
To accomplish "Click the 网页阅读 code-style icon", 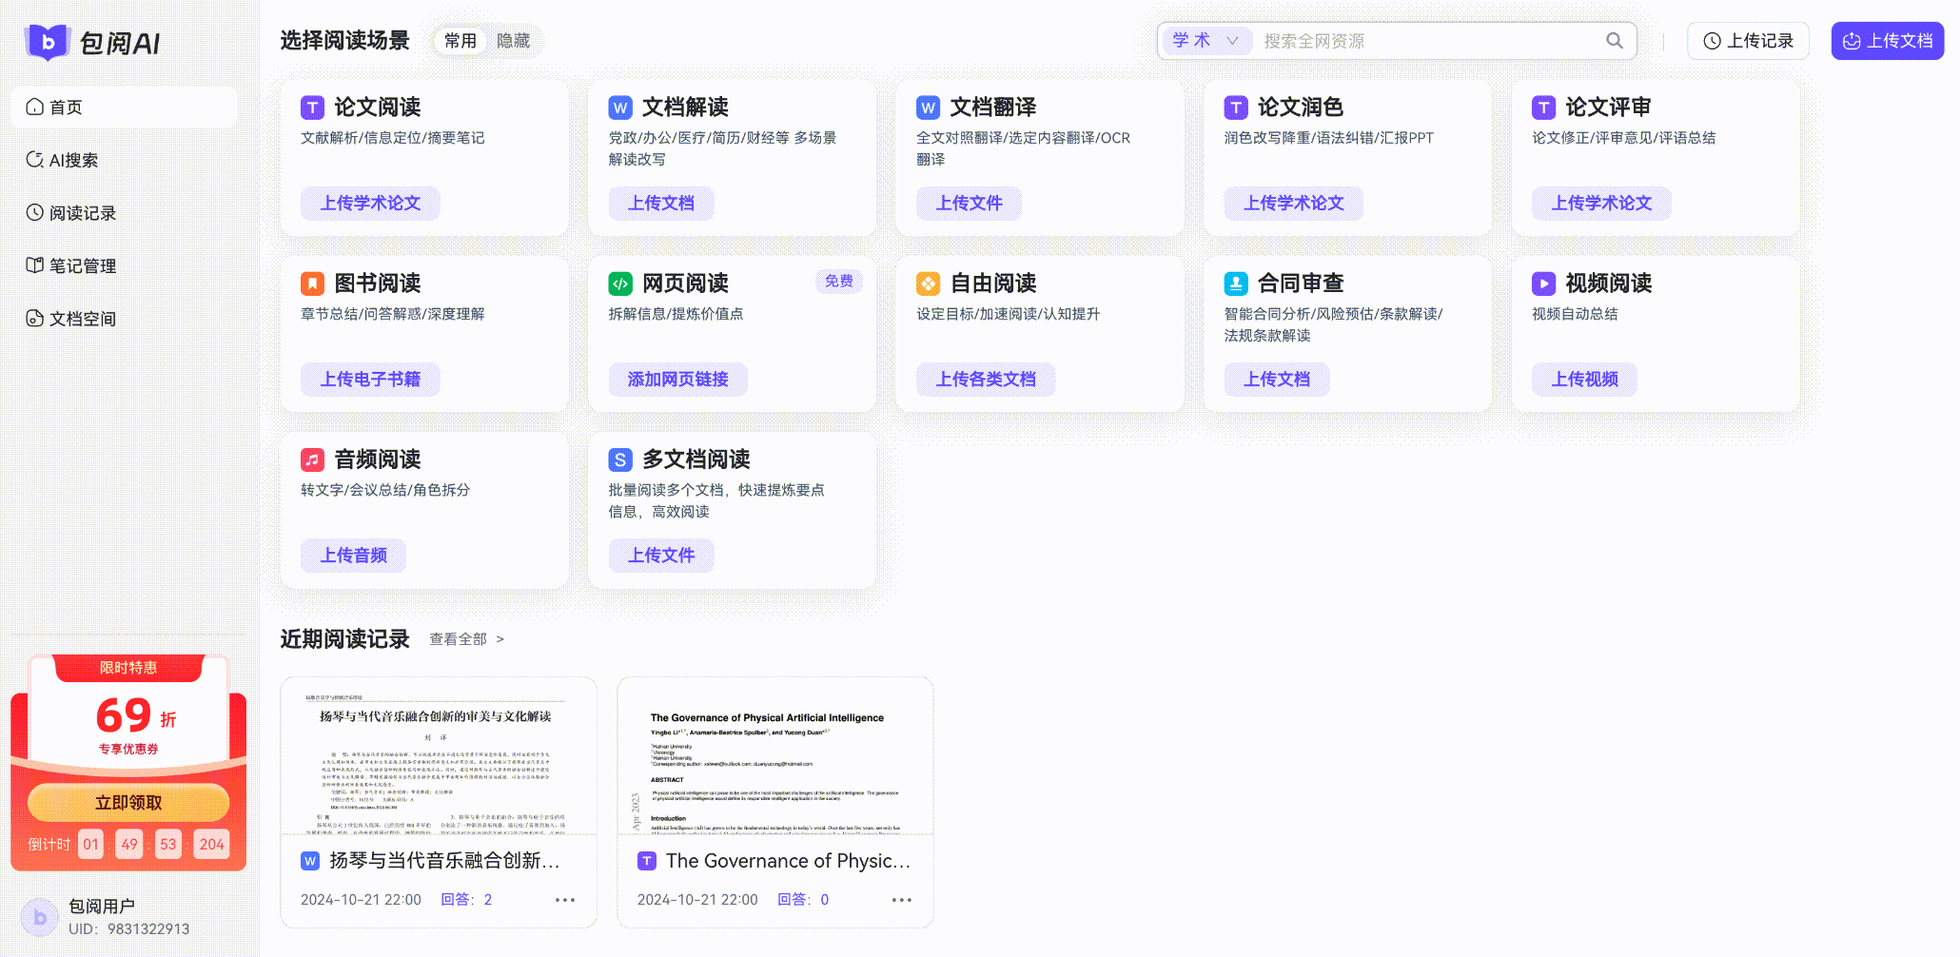I will [620, 283].
